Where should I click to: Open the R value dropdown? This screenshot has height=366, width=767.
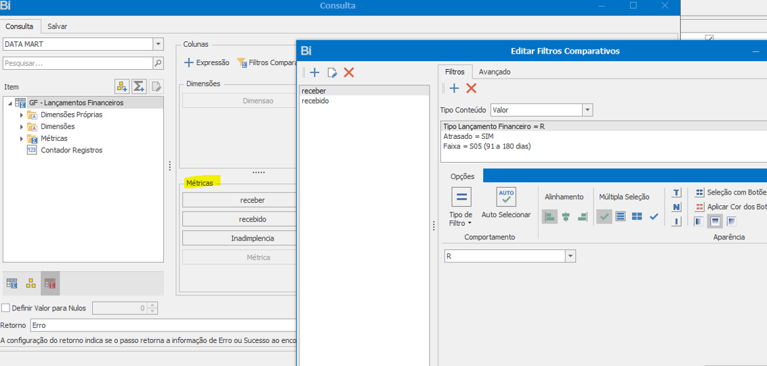pyautogui.click(x=571, y=256)
